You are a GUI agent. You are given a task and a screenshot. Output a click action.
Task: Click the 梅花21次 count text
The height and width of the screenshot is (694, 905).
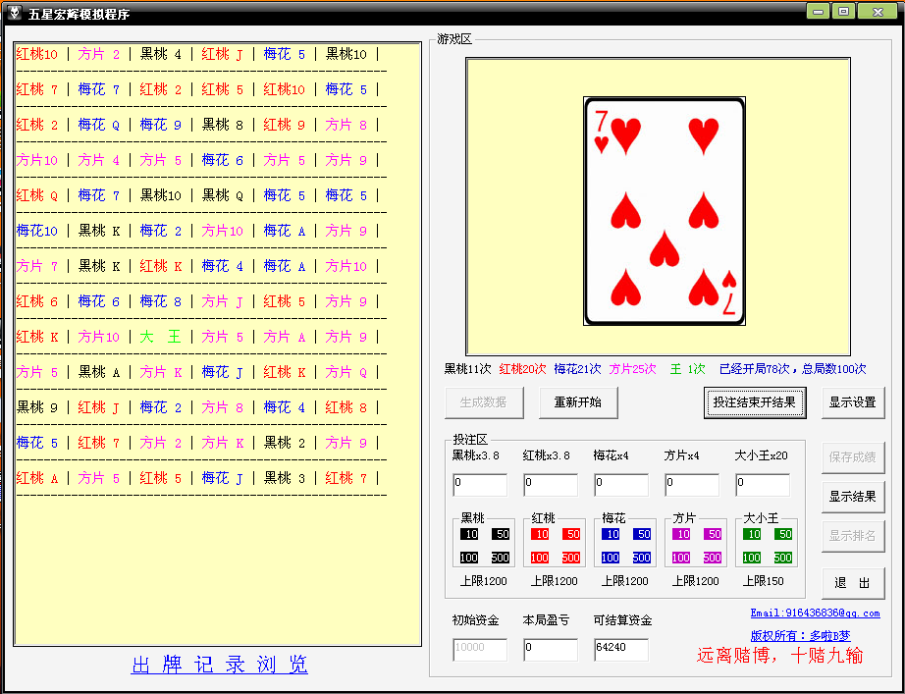577,369
